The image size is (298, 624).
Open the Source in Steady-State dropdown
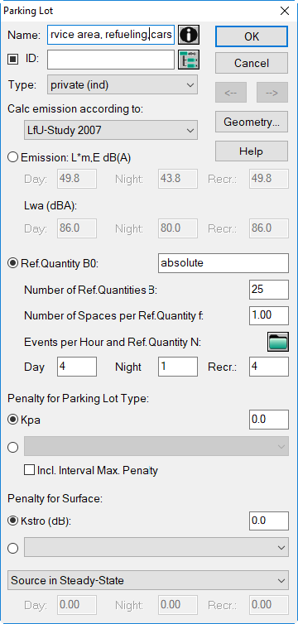(x=148, y=581)
